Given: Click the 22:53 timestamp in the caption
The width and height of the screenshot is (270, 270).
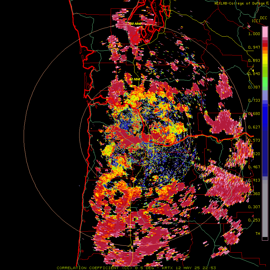Looking at the screenshot, I should click(x=209, y=268).
